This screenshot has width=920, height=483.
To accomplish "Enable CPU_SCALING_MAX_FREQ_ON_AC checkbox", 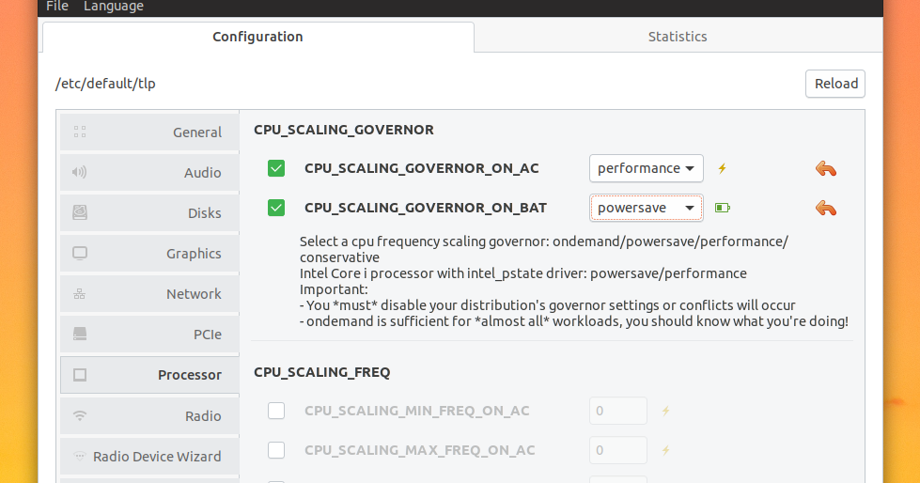I will (276, 450).
